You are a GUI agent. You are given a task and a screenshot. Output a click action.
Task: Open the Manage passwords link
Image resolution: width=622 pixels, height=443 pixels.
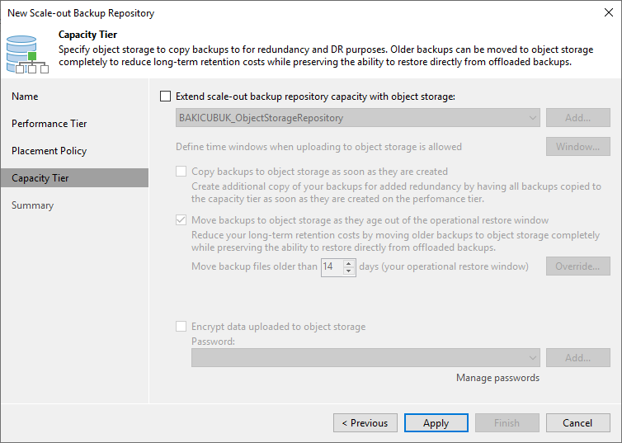pyautogui.click(x=497, y=378)
